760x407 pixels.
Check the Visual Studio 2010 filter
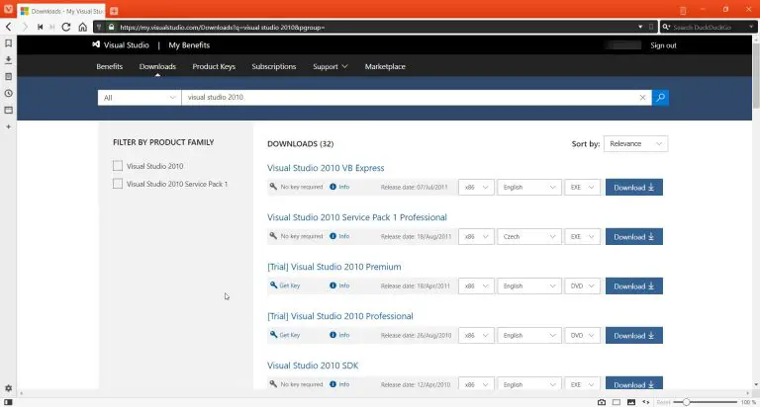coord(118,166)
